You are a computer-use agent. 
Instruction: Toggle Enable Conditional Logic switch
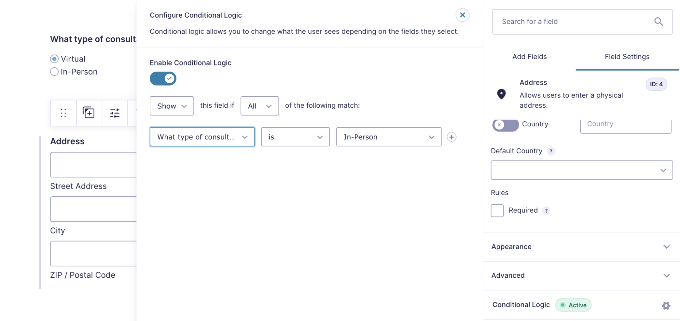point(163,78)
